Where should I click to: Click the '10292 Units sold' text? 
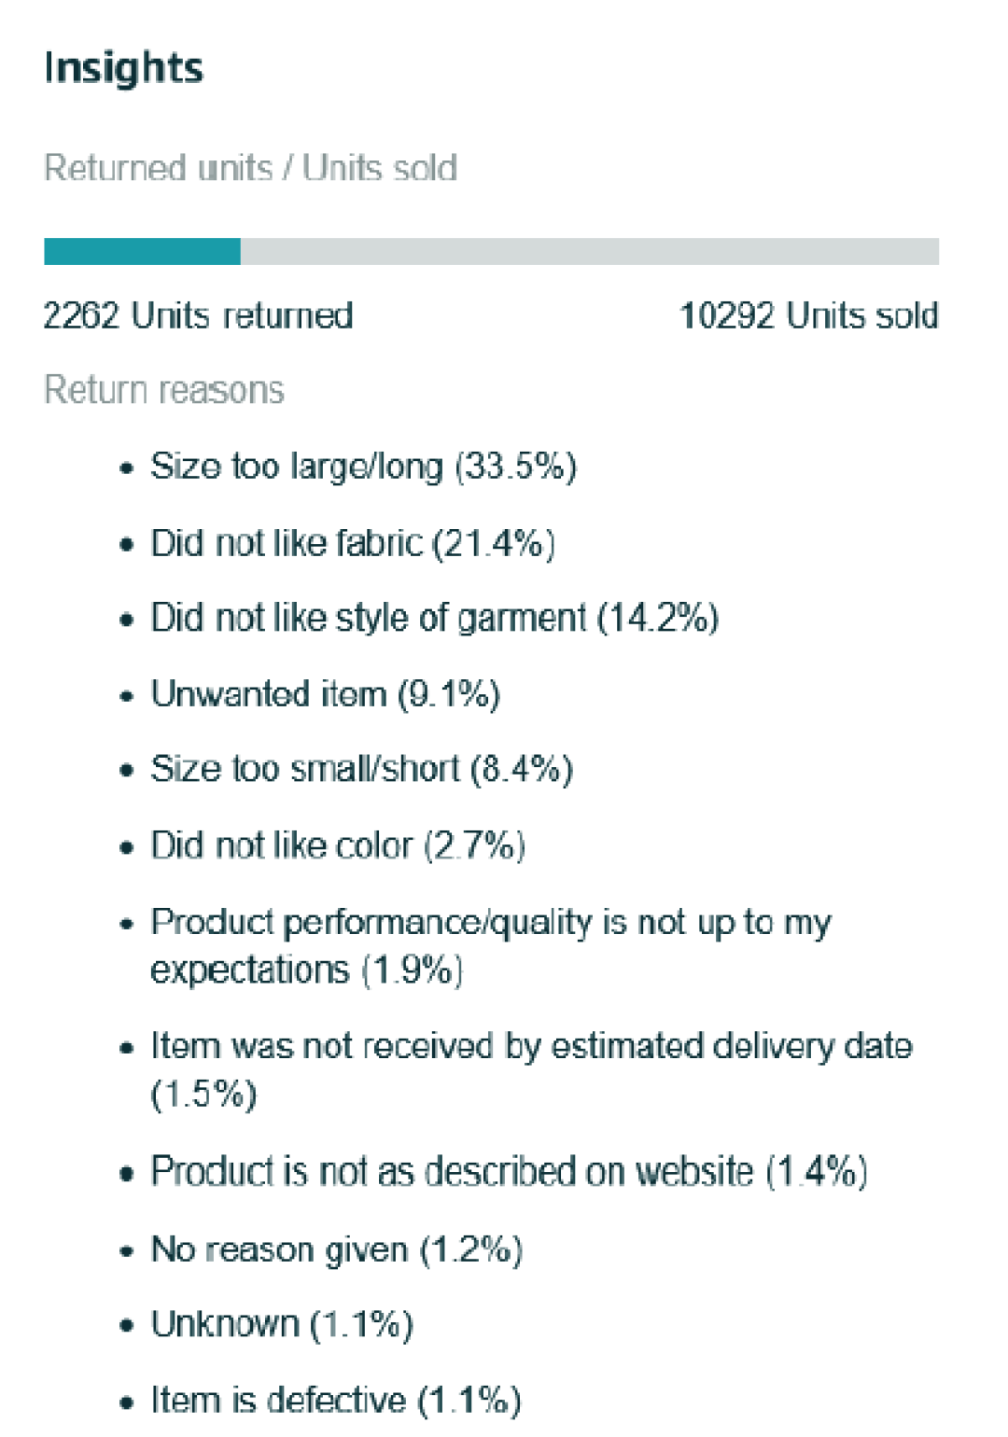point(808,315)
